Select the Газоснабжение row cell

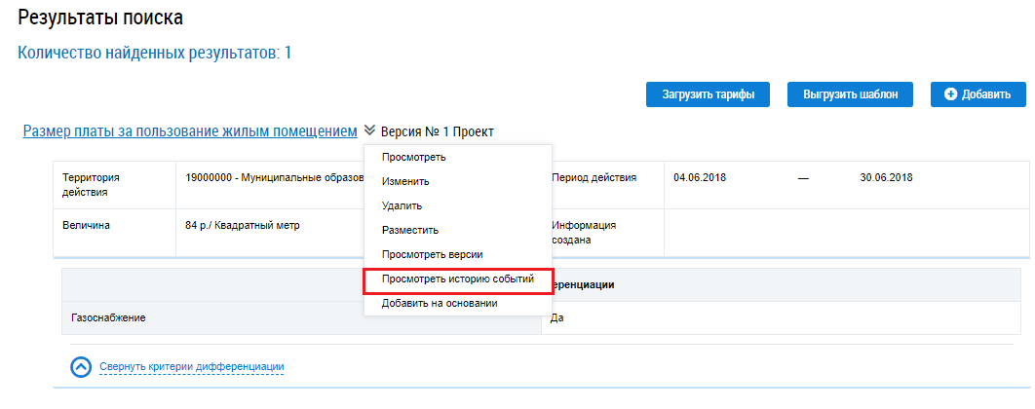(x=114, y=318)
